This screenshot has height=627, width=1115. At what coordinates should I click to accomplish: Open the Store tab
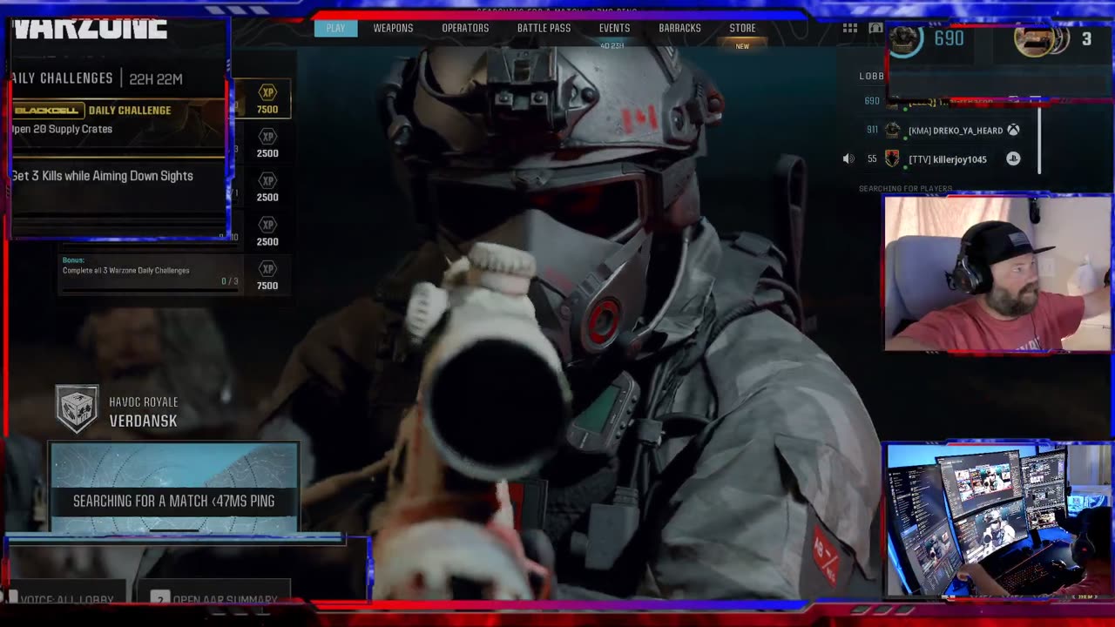click(x=742, y=28)
